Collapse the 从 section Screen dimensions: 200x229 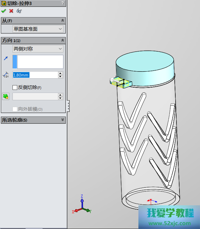[62, 20]
